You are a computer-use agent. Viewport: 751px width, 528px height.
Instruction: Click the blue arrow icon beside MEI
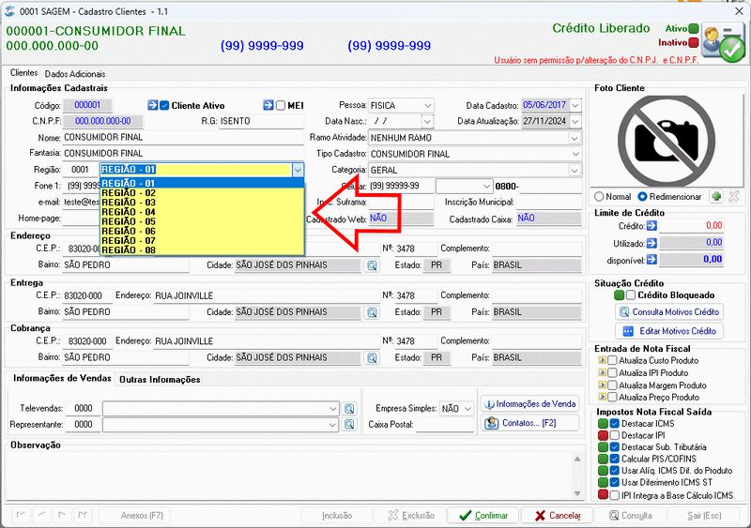coord(268,105)
